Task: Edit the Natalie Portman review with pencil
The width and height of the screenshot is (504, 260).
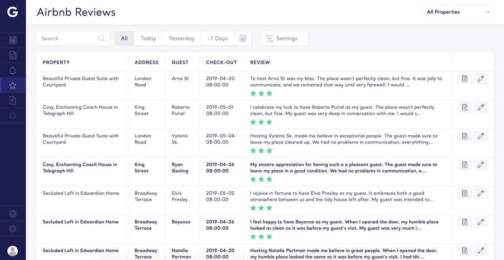Action: tap(481, 250)
